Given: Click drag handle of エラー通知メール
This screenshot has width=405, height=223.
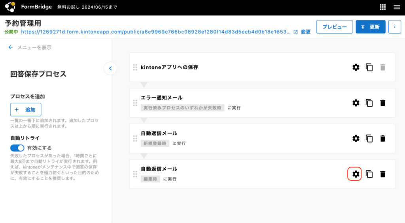Looking at the screenshot, I should (x=135, y=103).
